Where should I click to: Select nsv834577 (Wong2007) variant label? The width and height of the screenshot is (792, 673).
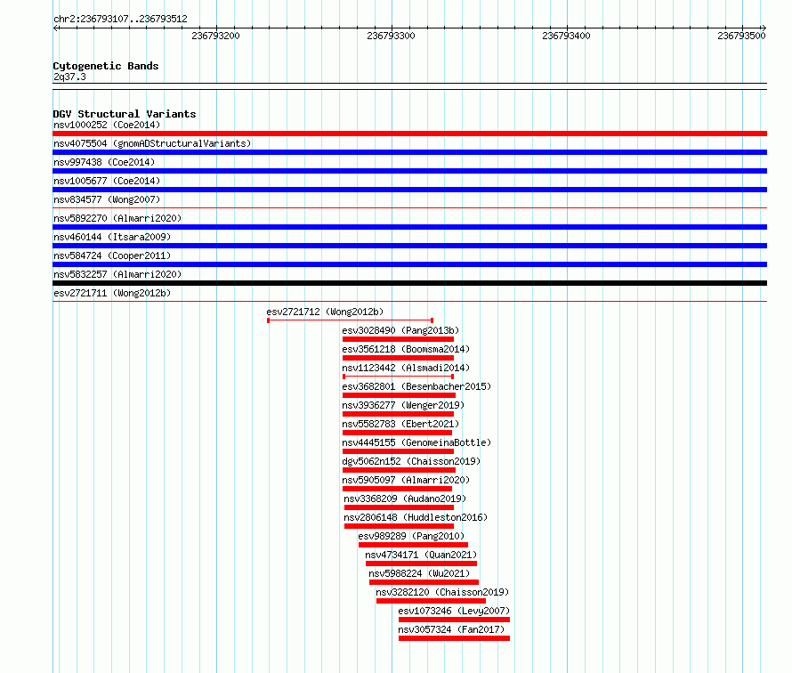coord(107,199)
